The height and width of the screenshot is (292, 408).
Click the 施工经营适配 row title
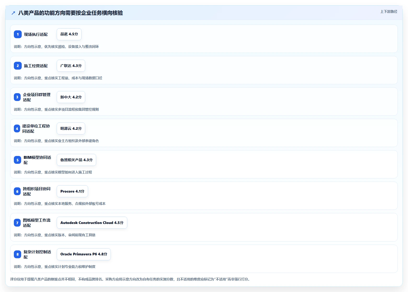[x=36, y=66]
